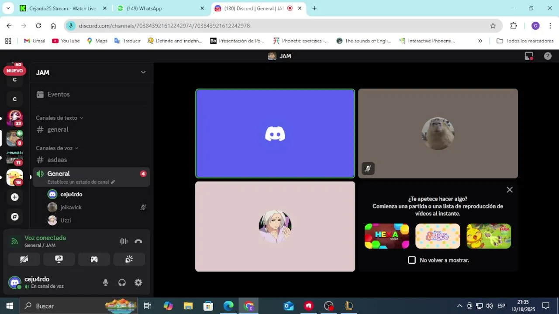
Task: Launch the Farm Merge activity
Action: (x=489, y=236)
